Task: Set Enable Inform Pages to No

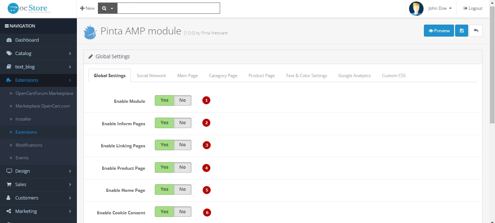Action: click(182, 123)
